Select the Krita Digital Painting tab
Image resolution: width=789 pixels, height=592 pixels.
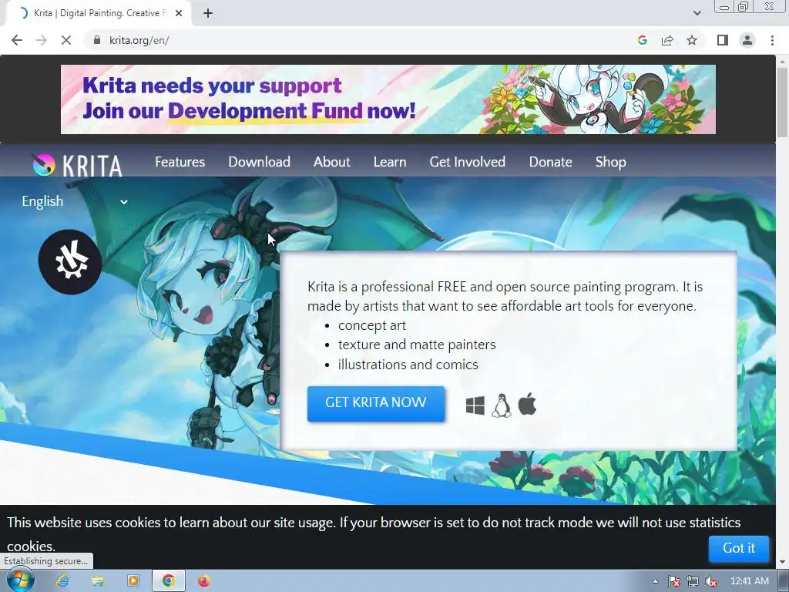[x=99, y=13]
